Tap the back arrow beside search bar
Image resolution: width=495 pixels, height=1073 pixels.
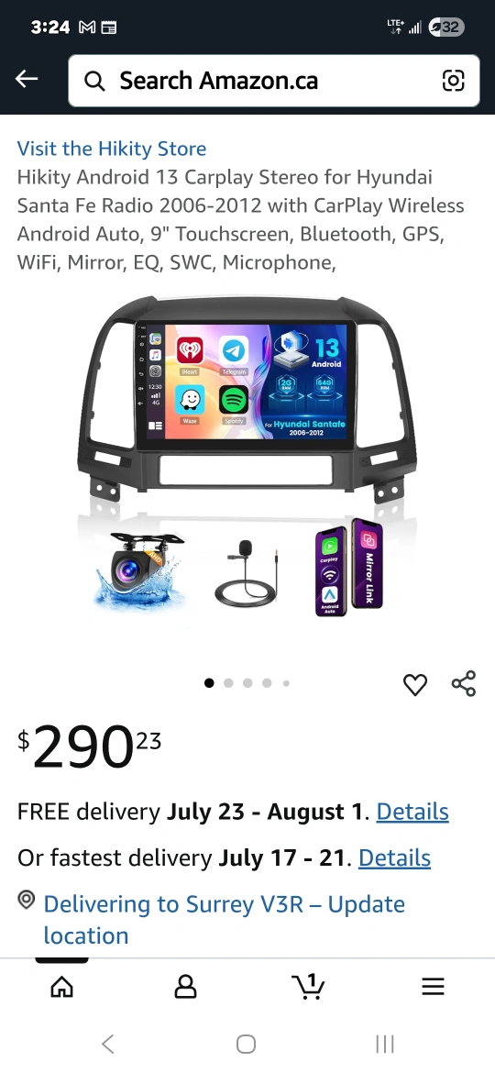pos(27,80)
